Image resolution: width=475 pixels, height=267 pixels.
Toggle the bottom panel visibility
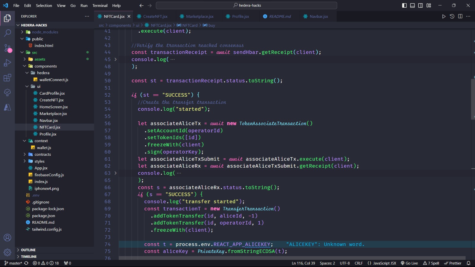coord(412,5)
